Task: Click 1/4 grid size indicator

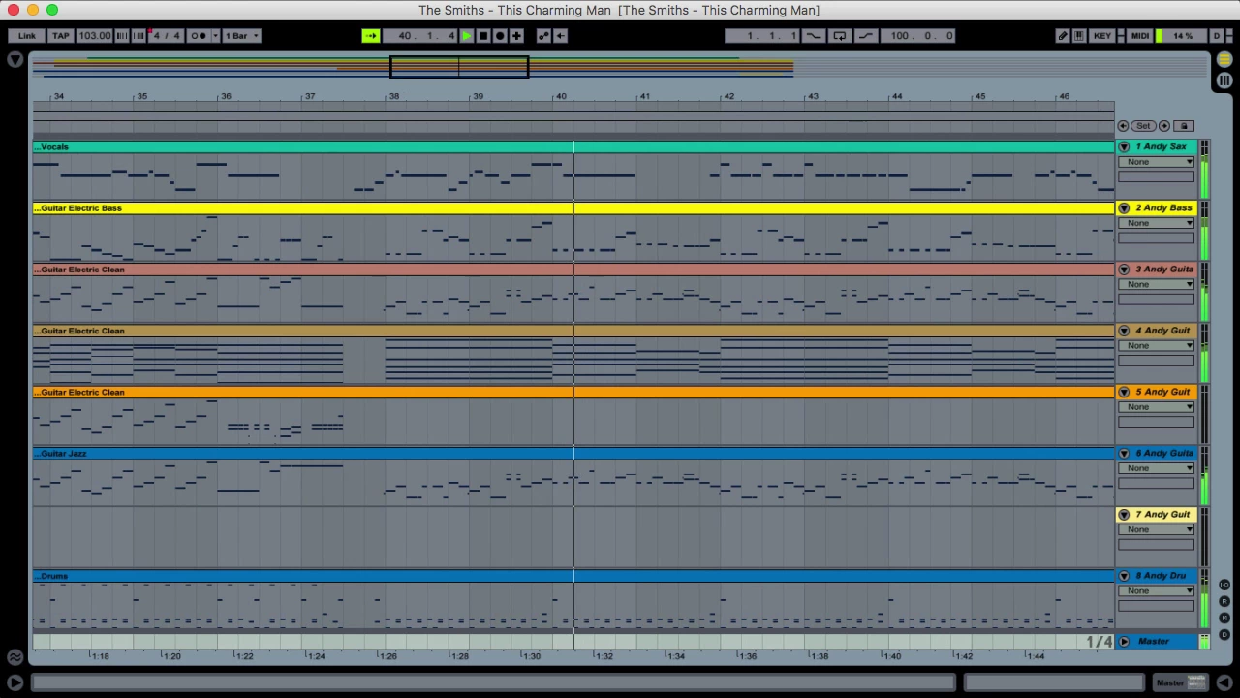Action: [1099, 642]
